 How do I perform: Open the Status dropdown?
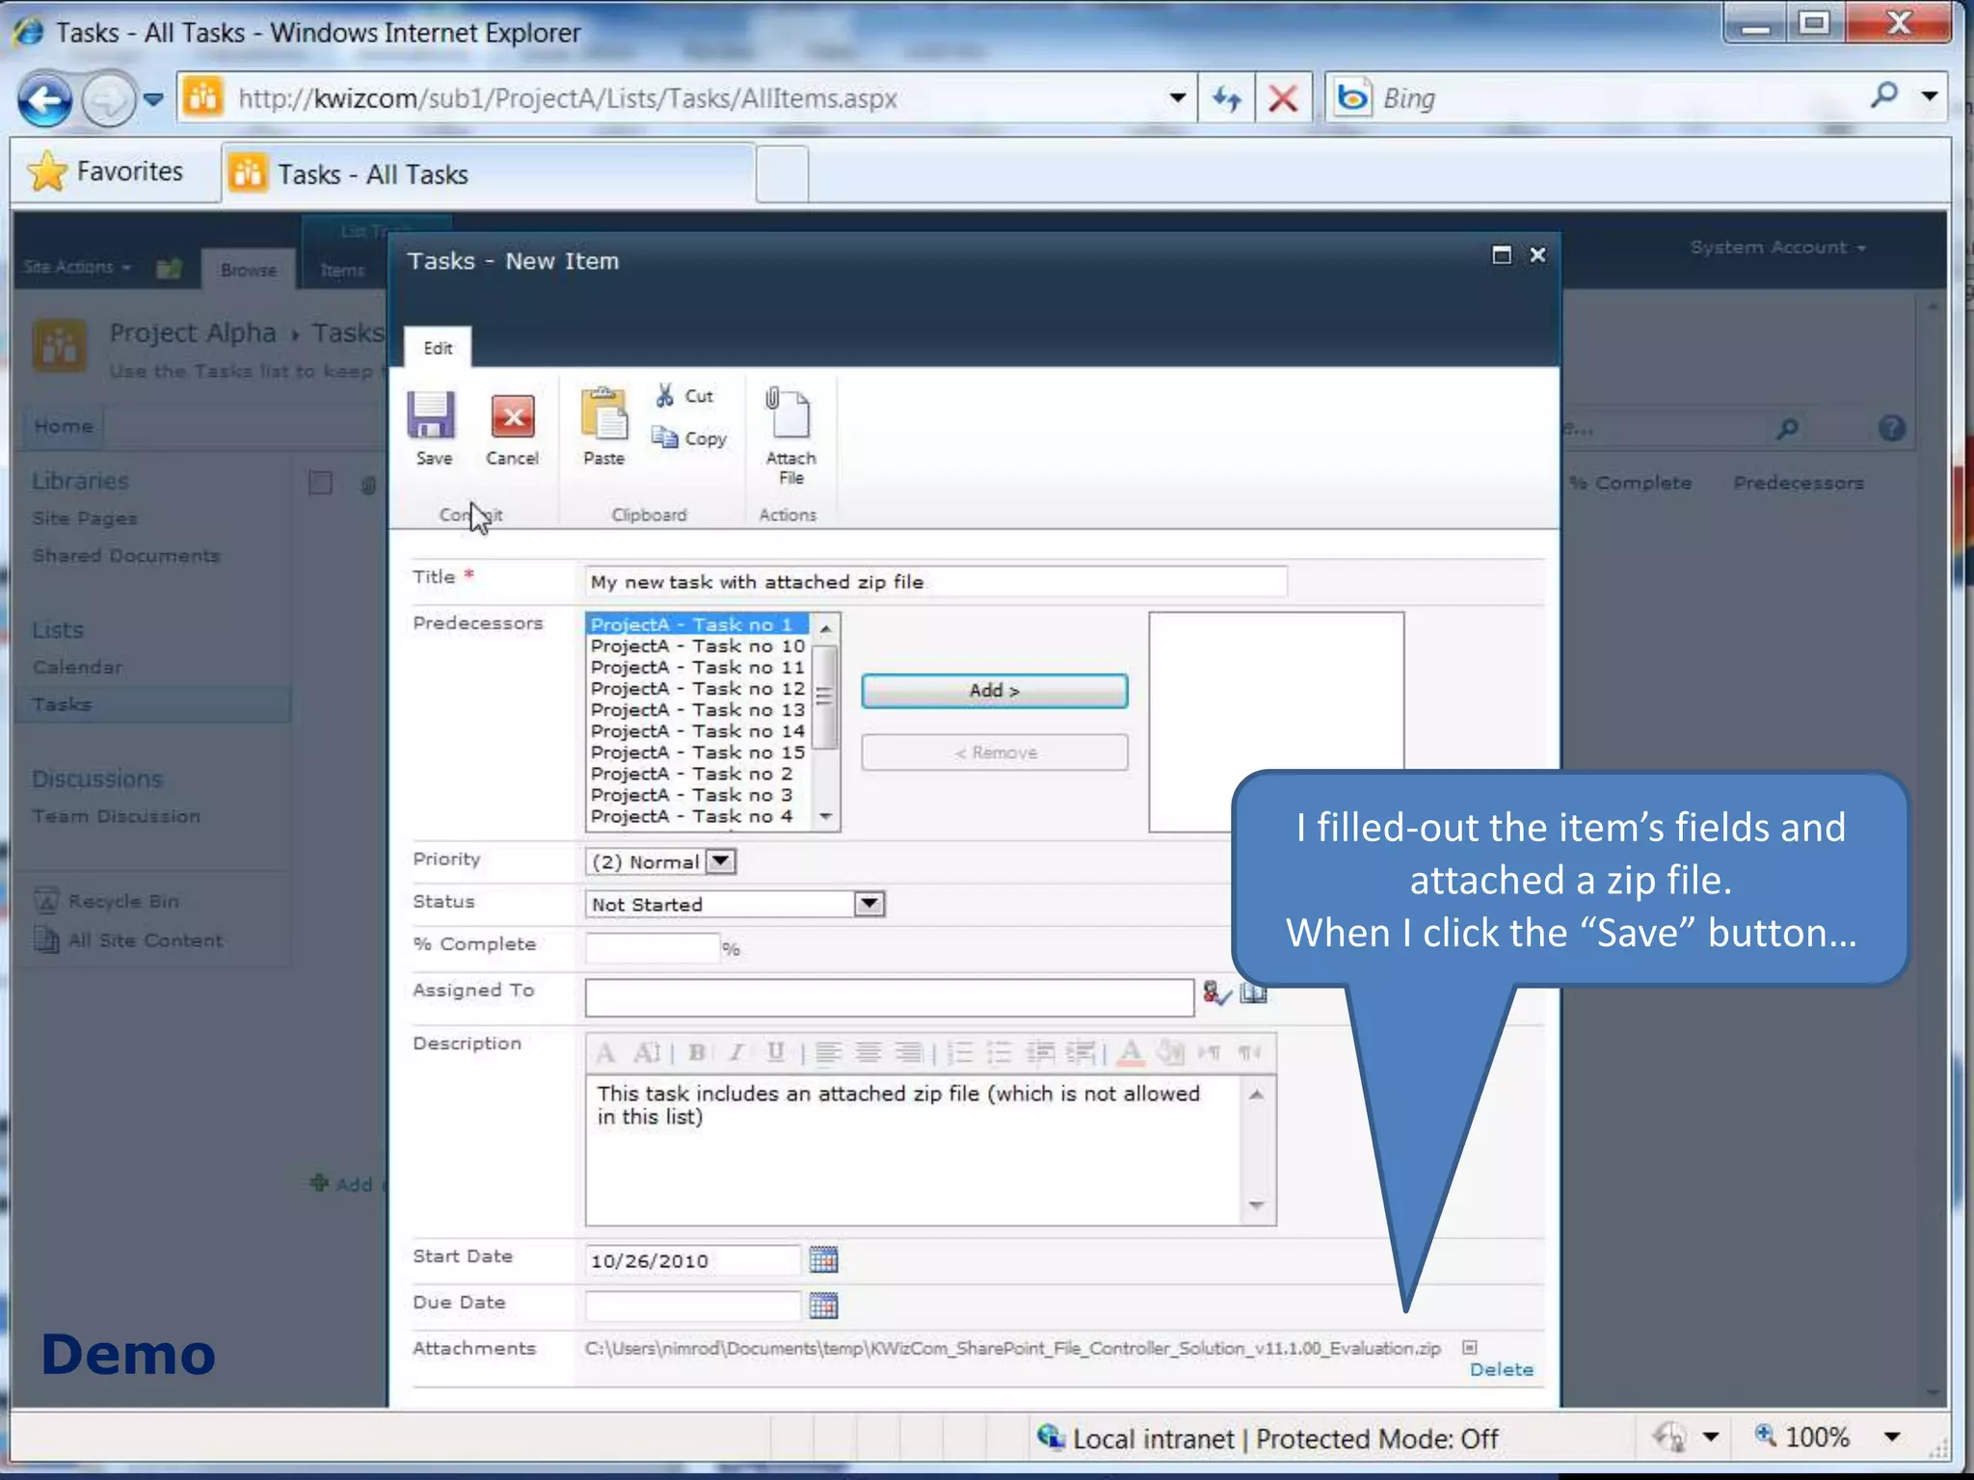pyautogui.click(x=868, y=904)
